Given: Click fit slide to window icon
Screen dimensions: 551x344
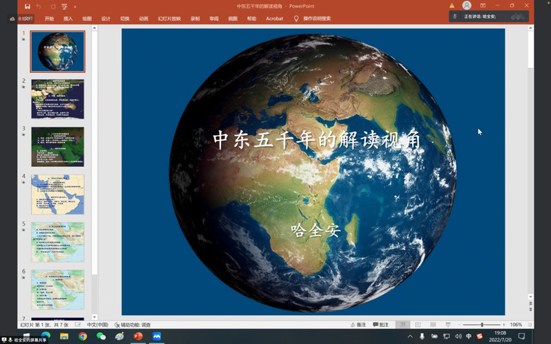Looking at the screenshot, I should pos(530,325).
